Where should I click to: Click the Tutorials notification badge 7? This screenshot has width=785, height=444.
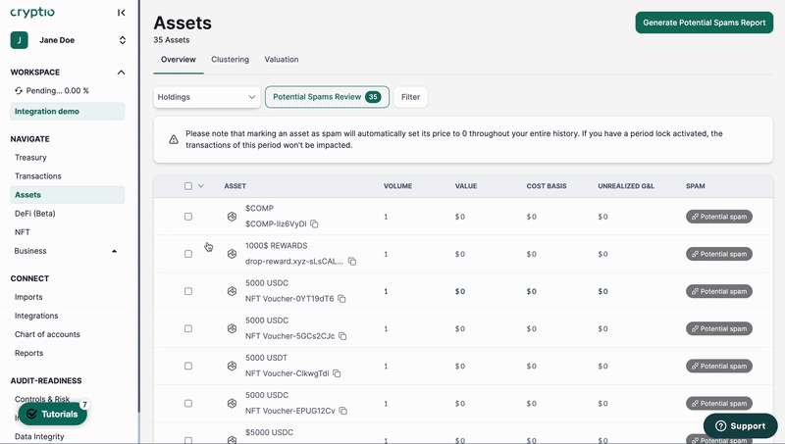pos(84,405)
